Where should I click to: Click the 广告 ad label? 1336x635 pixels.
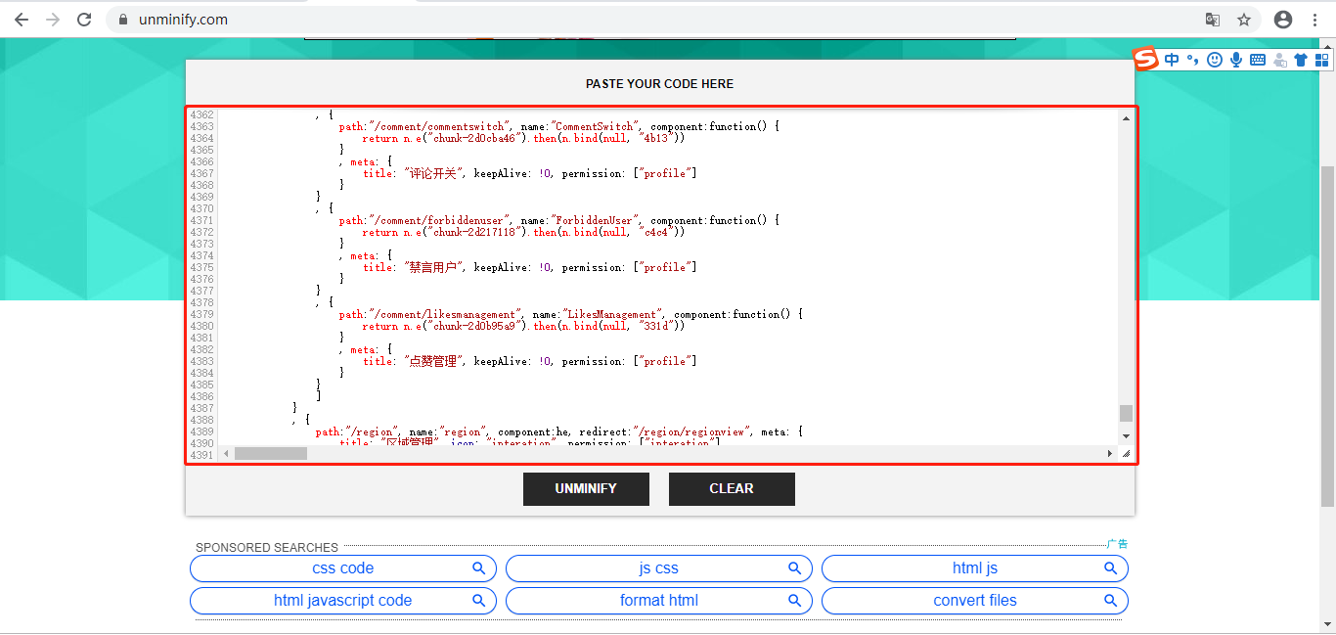pos(1117,544)
